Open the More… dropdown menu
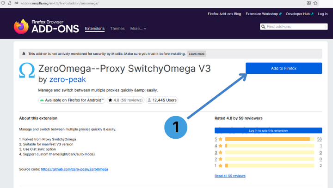333x188 pixels. [x=138, y=29]
